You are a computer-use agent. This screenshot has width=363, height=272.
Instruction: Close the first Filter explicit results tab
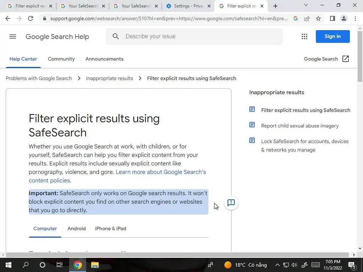point(51,6)
